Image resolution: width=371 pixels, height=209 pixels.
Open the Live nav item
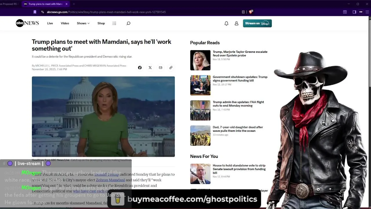point(50,23)
